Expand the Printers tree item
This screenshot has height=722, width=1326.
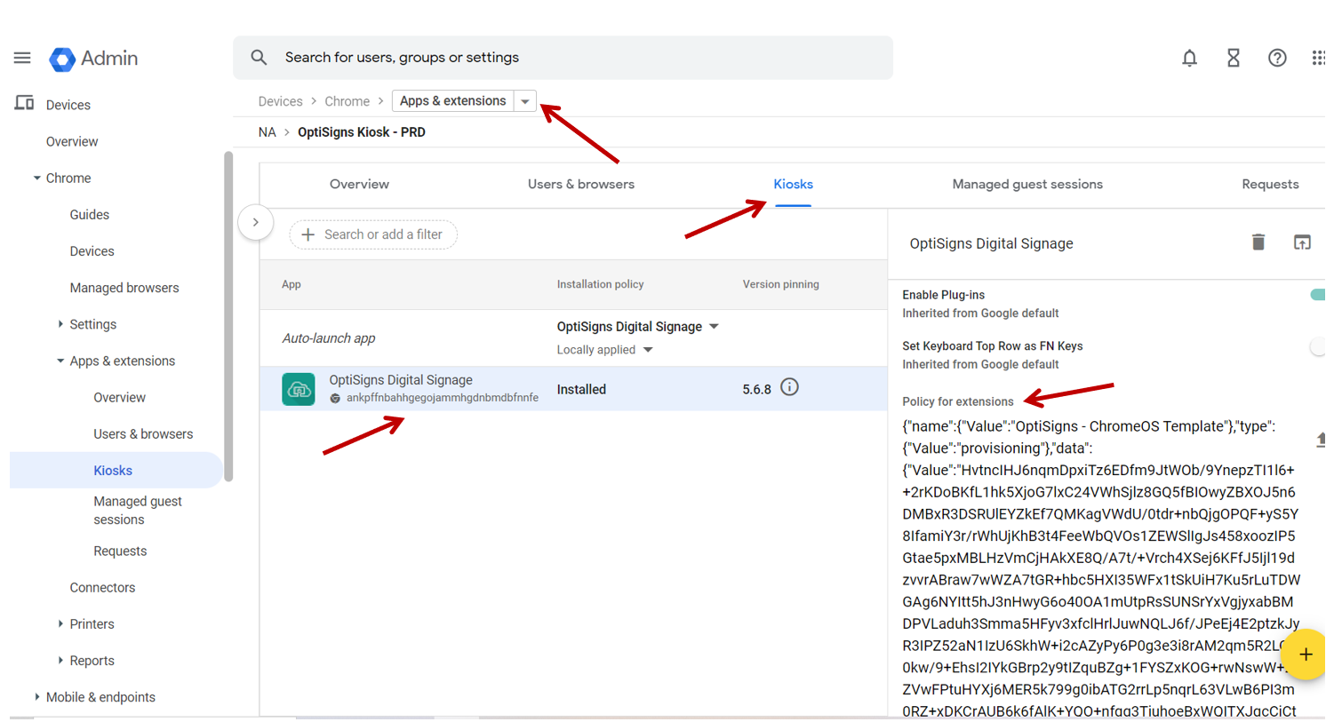click(x=60, y=623)
